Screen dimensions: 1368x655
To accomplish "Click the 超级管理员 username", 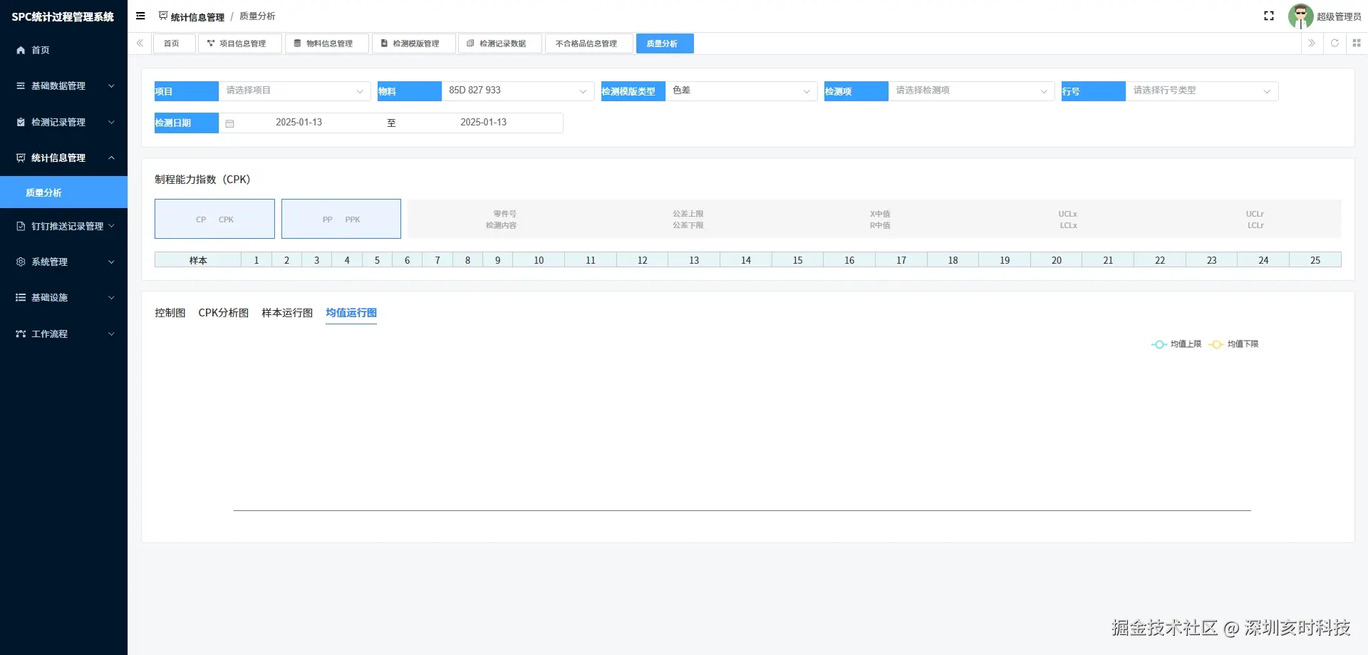I will pyautogui.click(x=1339, y=16).
